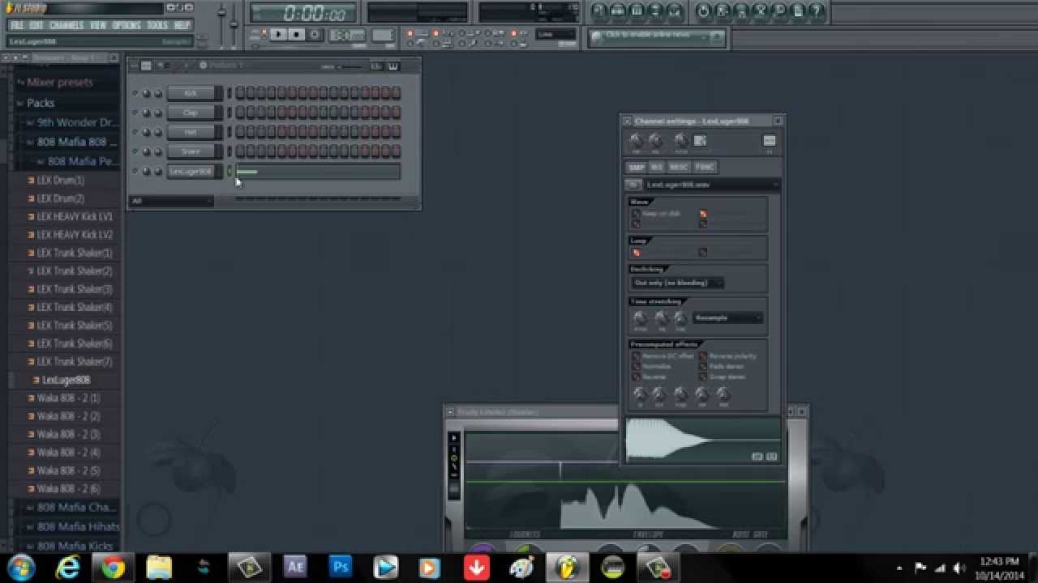Screen dimensions: 1038x583
Task: Open the Resample time-stretch mode dropdown
Action: (x=727, y=317)
